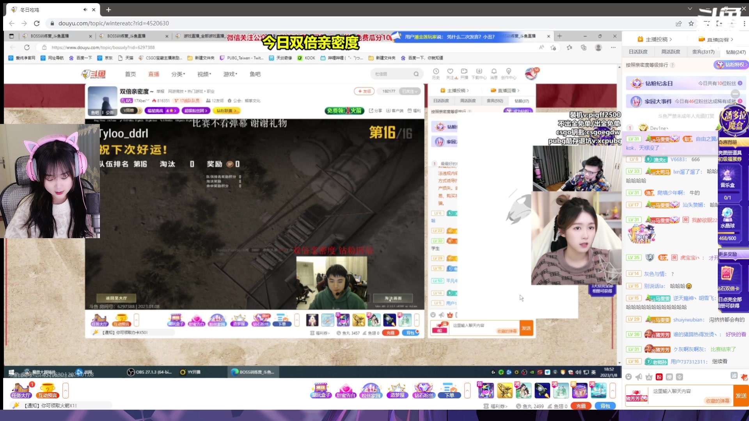Screen dimensions: 749x421
Task: Send the chat message with 发送
Action: coord(741,395)
